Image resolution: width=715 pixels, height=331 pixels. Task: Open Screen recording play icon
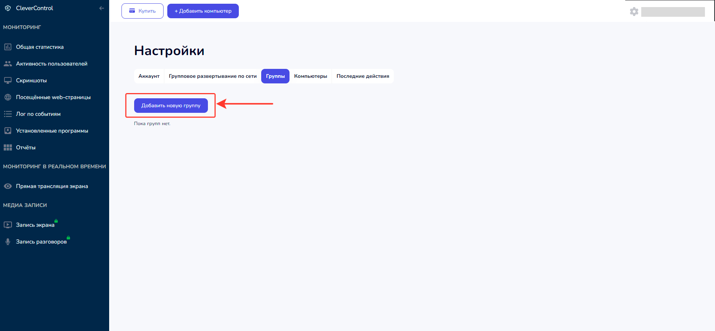[8, 225]
